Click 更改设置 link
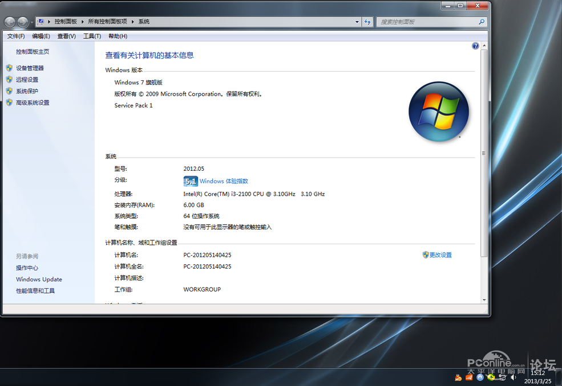The width and height of the screenshot is (562, 386). click(440, 254)
